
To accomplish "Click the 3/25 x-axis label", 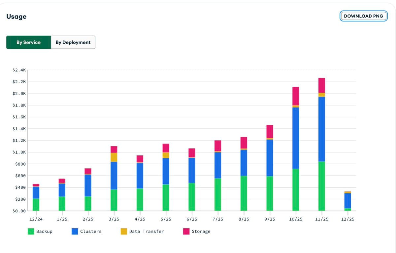I will point(114,219).
